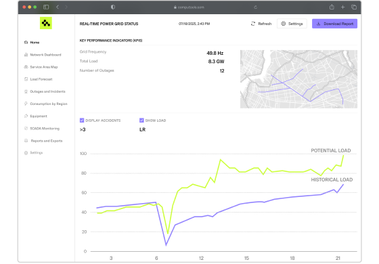Reload page using address bar reload icon

(256, 7)
